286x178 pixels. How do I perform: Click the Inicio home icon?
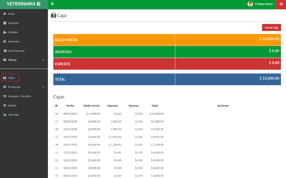tap(5, 14)
